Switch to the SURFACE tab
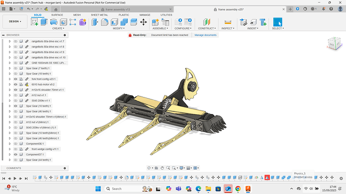346x194 pixels. (57, 15)
